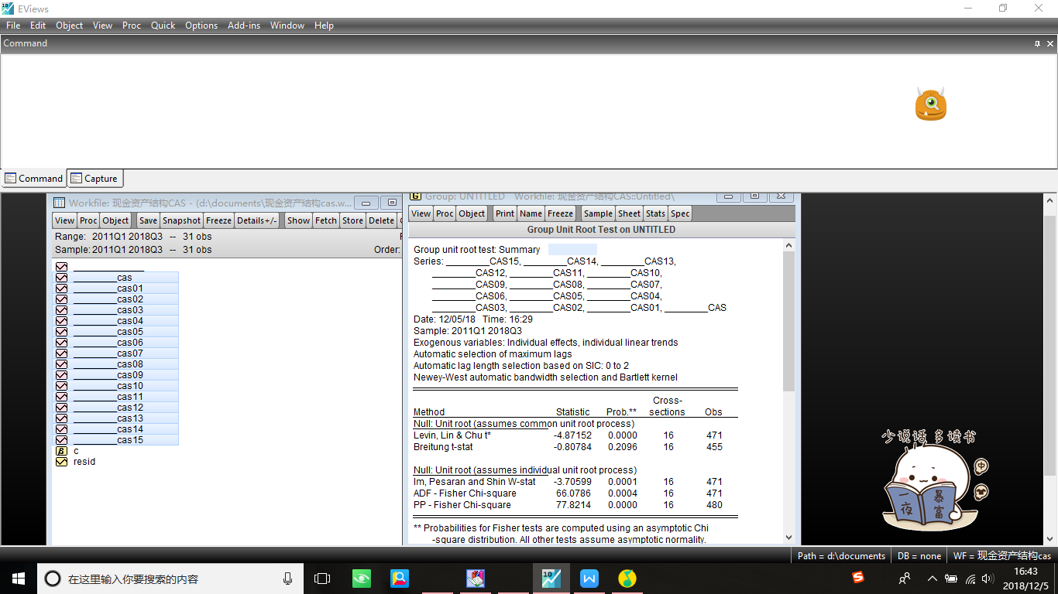
Task: Click the series icon beside cas12
Action: point(61,408)
